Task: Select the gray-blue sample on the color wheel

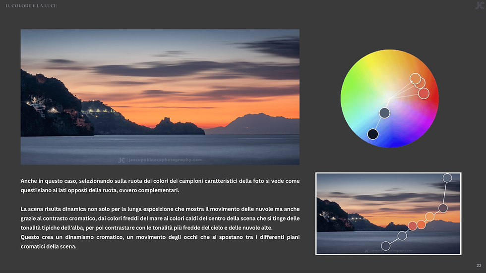Action: pos(384,112)
